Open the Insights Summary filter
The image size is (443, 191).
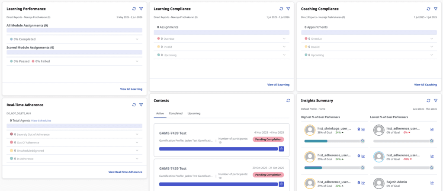pos(436,100)
